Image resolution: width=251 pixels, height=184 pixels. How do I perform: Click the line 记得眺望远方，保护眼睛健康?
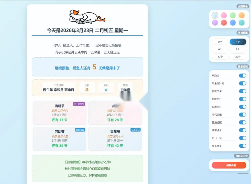tap(87, 175)
